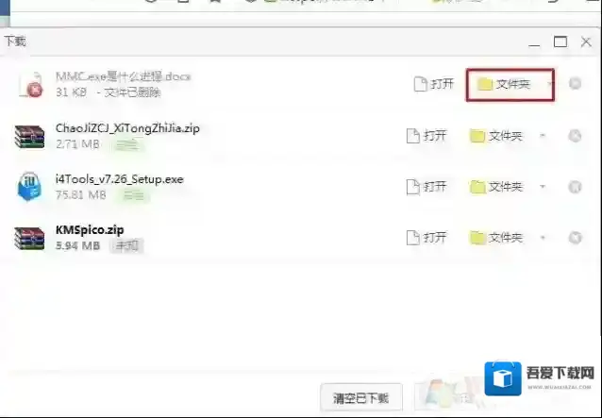This screenshot has width=602, height=418.
Task: Click green safety tag under ChaoJiZCJ zip
Action: pos(127,145)
